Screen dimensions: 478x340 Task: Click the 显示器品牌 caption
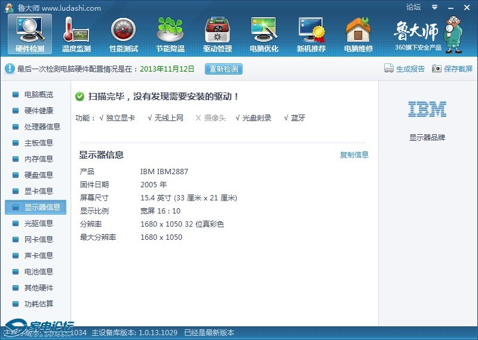coord(427,138)
